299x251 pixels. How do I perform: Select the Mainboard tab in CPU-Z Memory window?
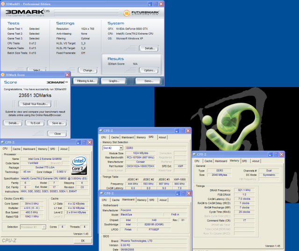pyautogui.click(x=221, y=161)
